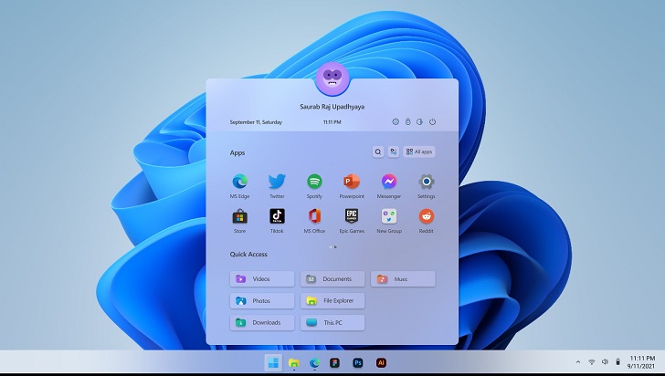The image size is (665, 376).
Task: Open Photos quick access folder
Action: (262, 300)
